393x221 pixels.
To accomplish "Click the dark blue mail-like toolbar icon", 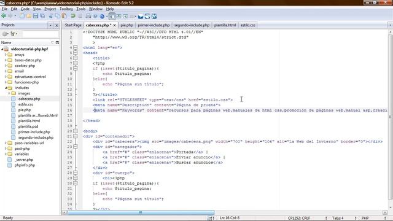I will tap(141, 17).
